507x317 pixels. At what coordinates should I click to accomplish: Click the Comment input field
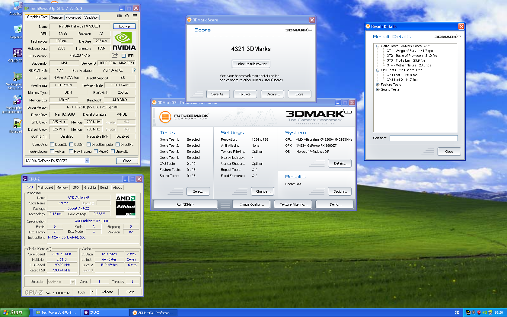click(423, 138)
